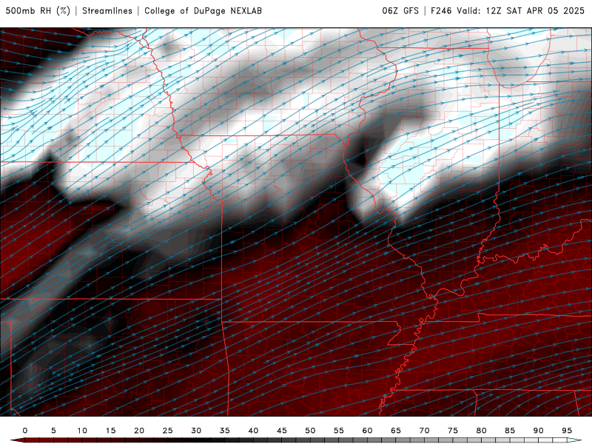This screenshot has width=592, height=444.
Task: Click the pale cyan right arrow tip of color bar
Action: click(575, 440)
